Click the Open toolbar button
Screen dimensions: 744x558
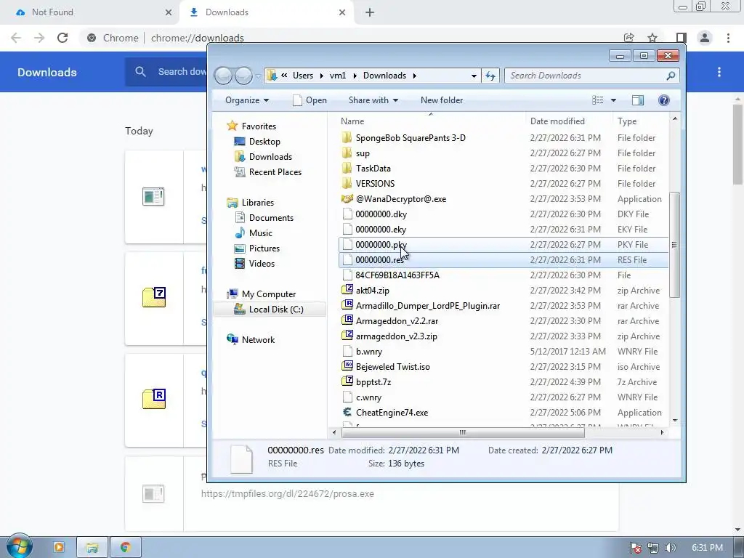(310, 100)
